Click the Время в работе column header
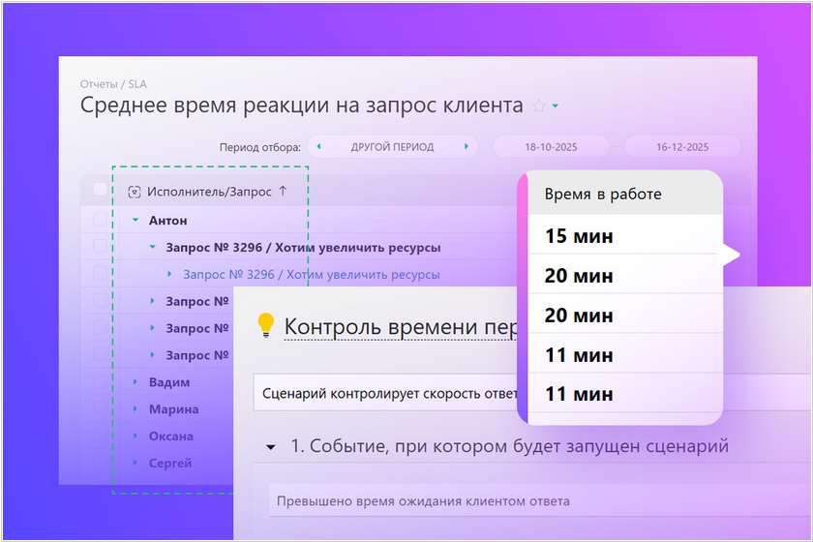This screenshot has height=542, width=813. click(603, 194)
